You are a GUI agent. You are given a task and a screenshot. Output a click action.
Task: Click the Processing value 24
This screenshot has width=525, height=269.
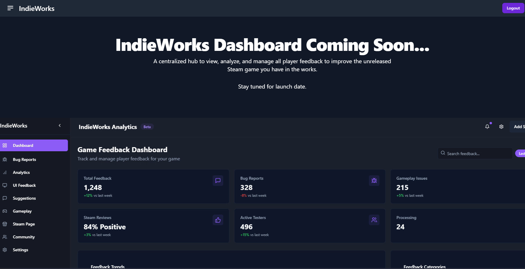[x=400, y=227]
